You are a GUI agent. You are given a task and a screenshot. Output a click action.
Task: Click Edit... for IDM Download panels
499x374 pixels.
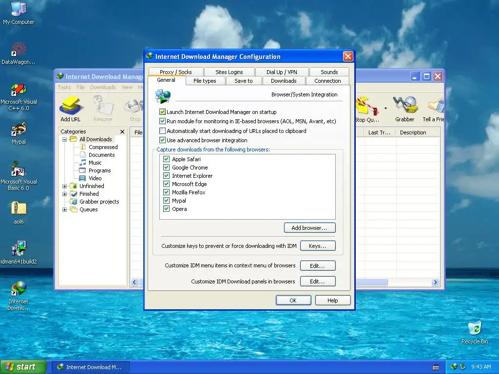tap(318, 281)
